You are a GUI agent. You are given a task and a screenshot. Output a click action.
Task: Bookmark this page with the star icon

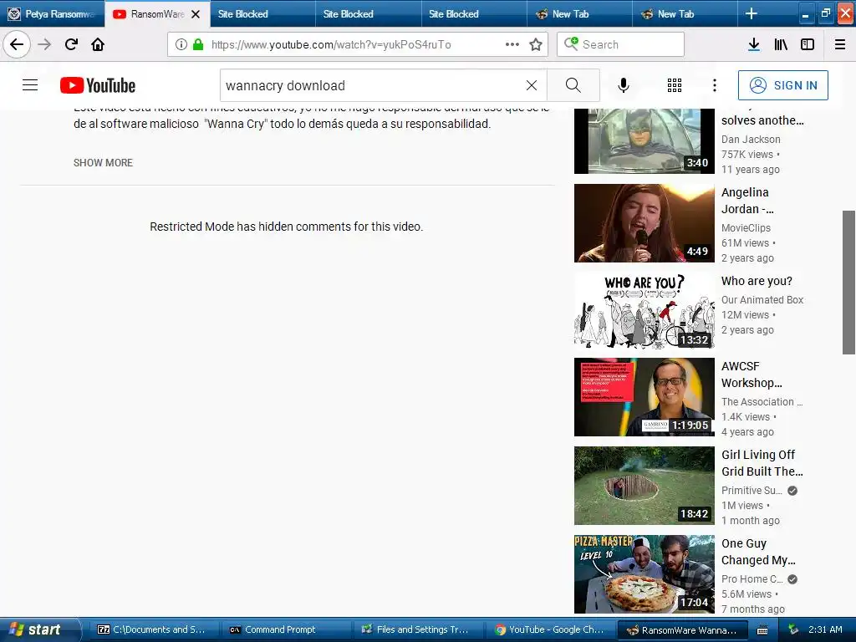tap(536, 44)
